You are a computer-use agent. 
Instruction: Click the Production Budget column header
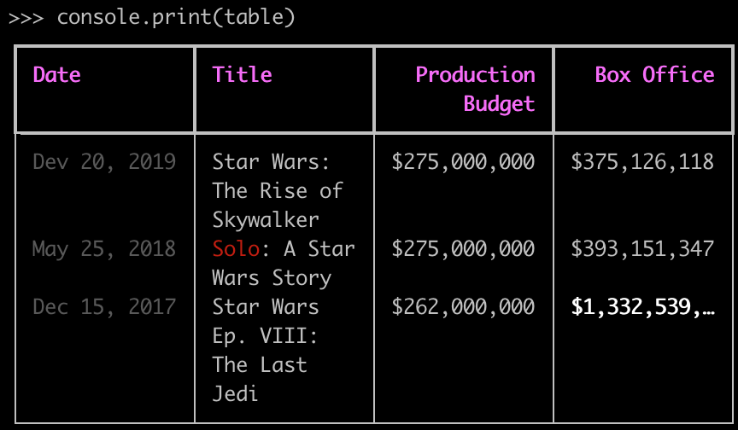476,90
